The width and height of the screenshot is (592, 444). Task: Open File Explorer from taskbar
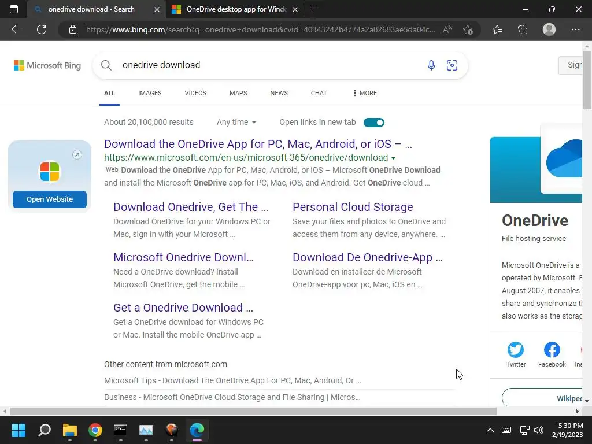(70, 430)
